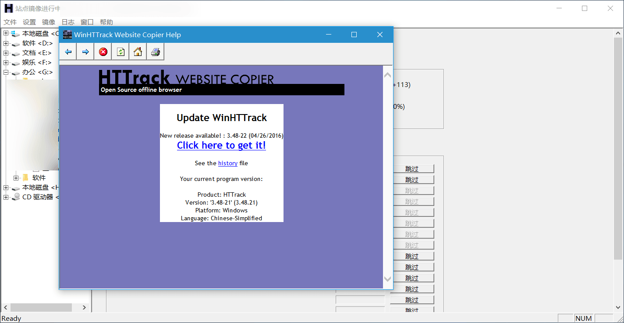Close the WinHTTrack Help window
This screenshot has width=624, height=323.
pyautogui.click(x=380, y=35)
